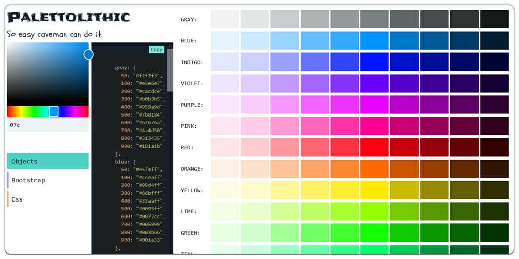Pick the darkest yellow swatch
The height and width of the screenshot is (259, 519).
(x=494, y=190)
